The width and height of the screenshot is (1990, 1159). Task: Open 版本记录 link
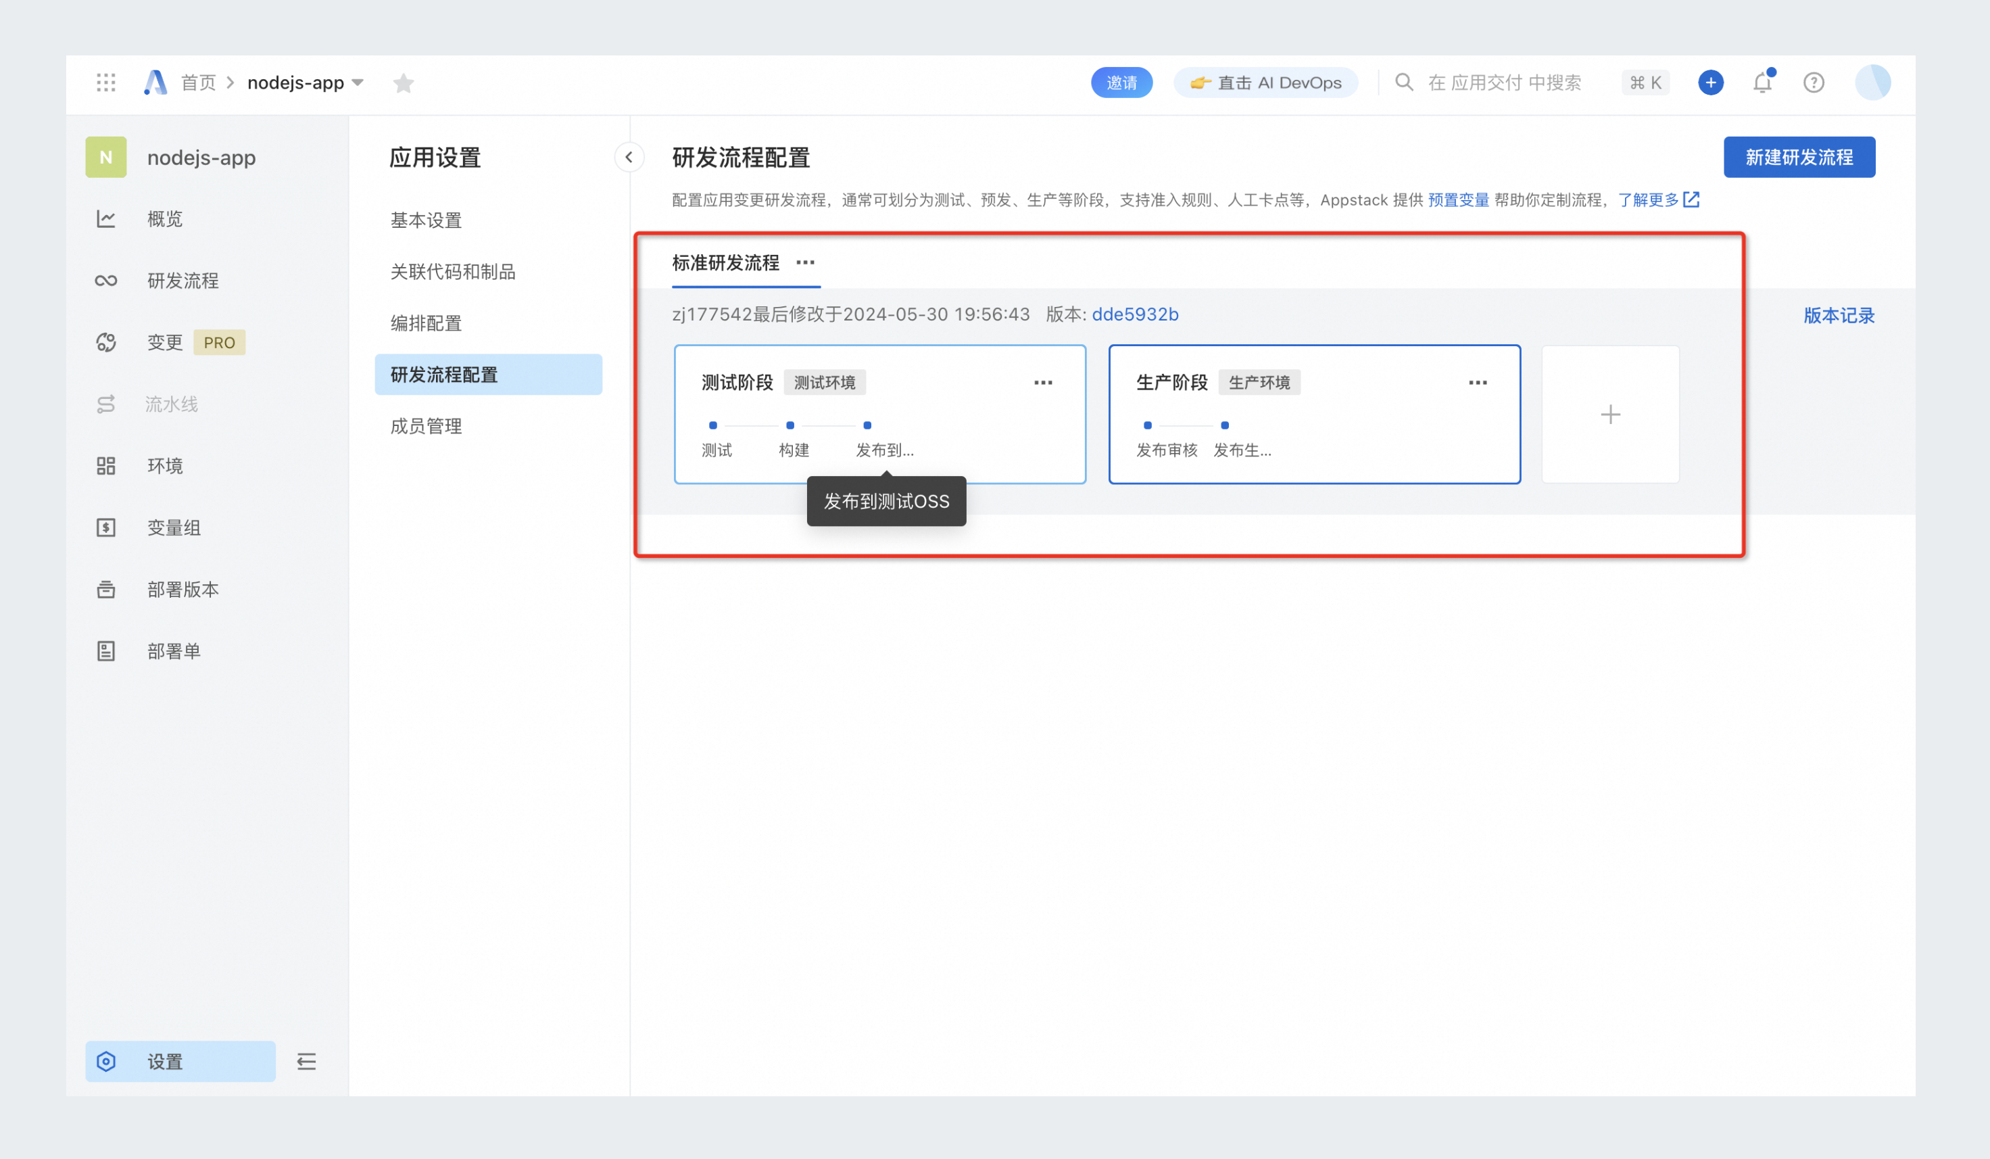click(1839, 316)
